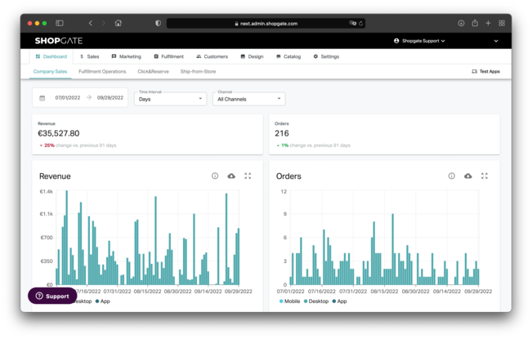
Task: Open the Design menu
Action: [252, 56]
